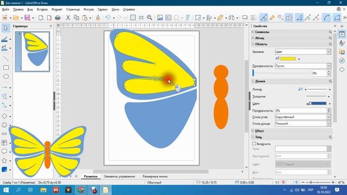Viewport: 347px width, 195px height.
Task: Undo the last action
Action: 108,18
